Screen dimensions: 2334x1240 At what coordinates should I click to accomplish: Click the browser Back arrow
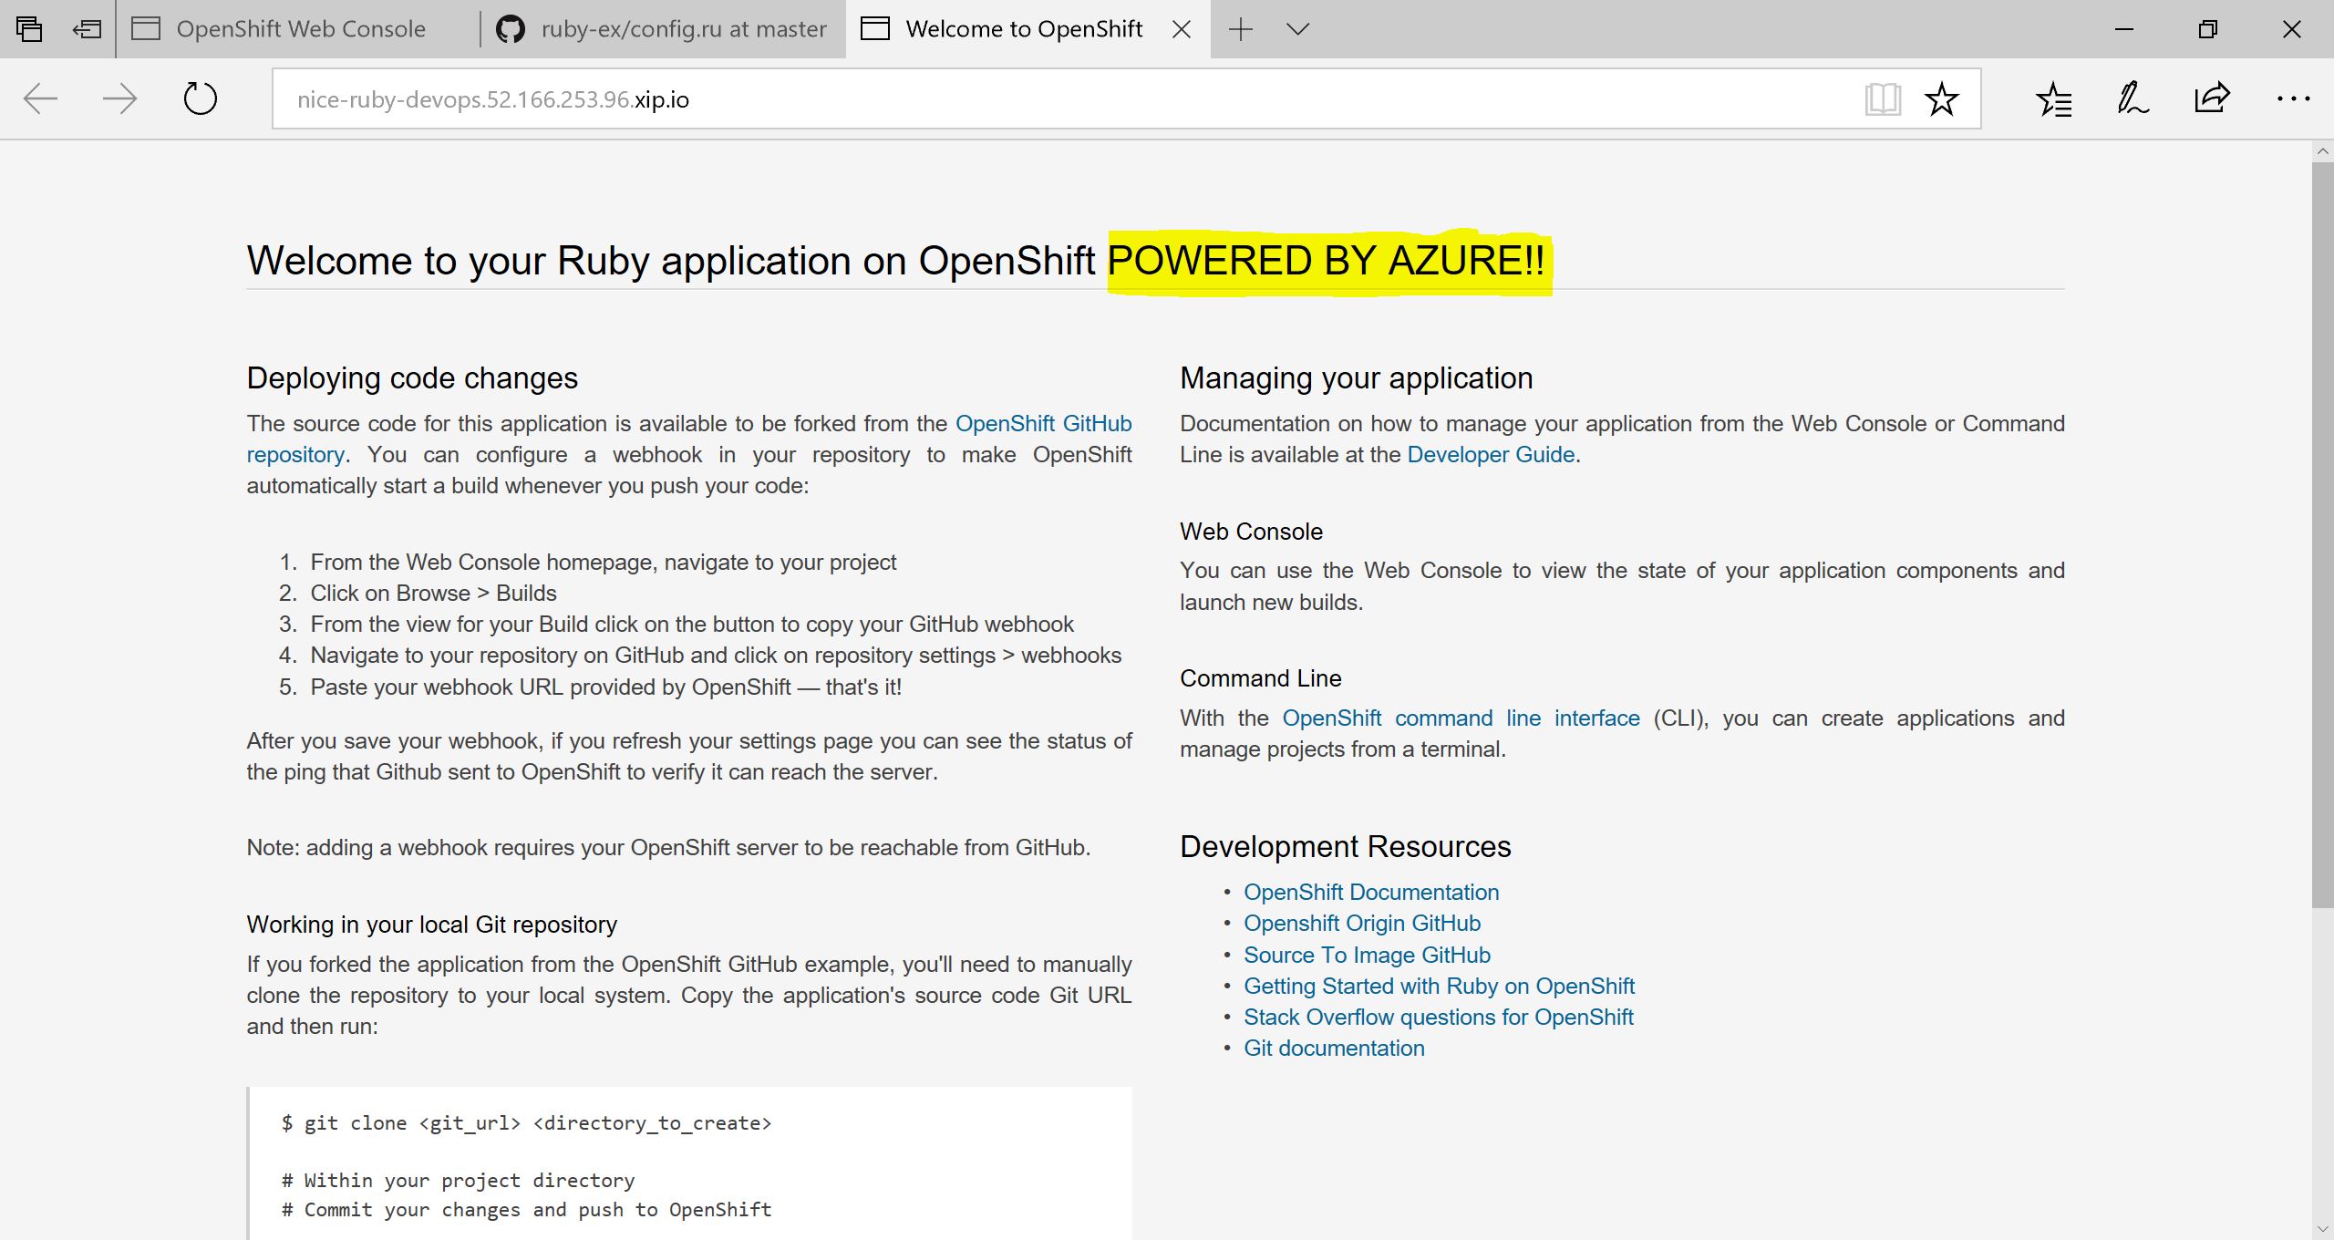pos(40,98)
